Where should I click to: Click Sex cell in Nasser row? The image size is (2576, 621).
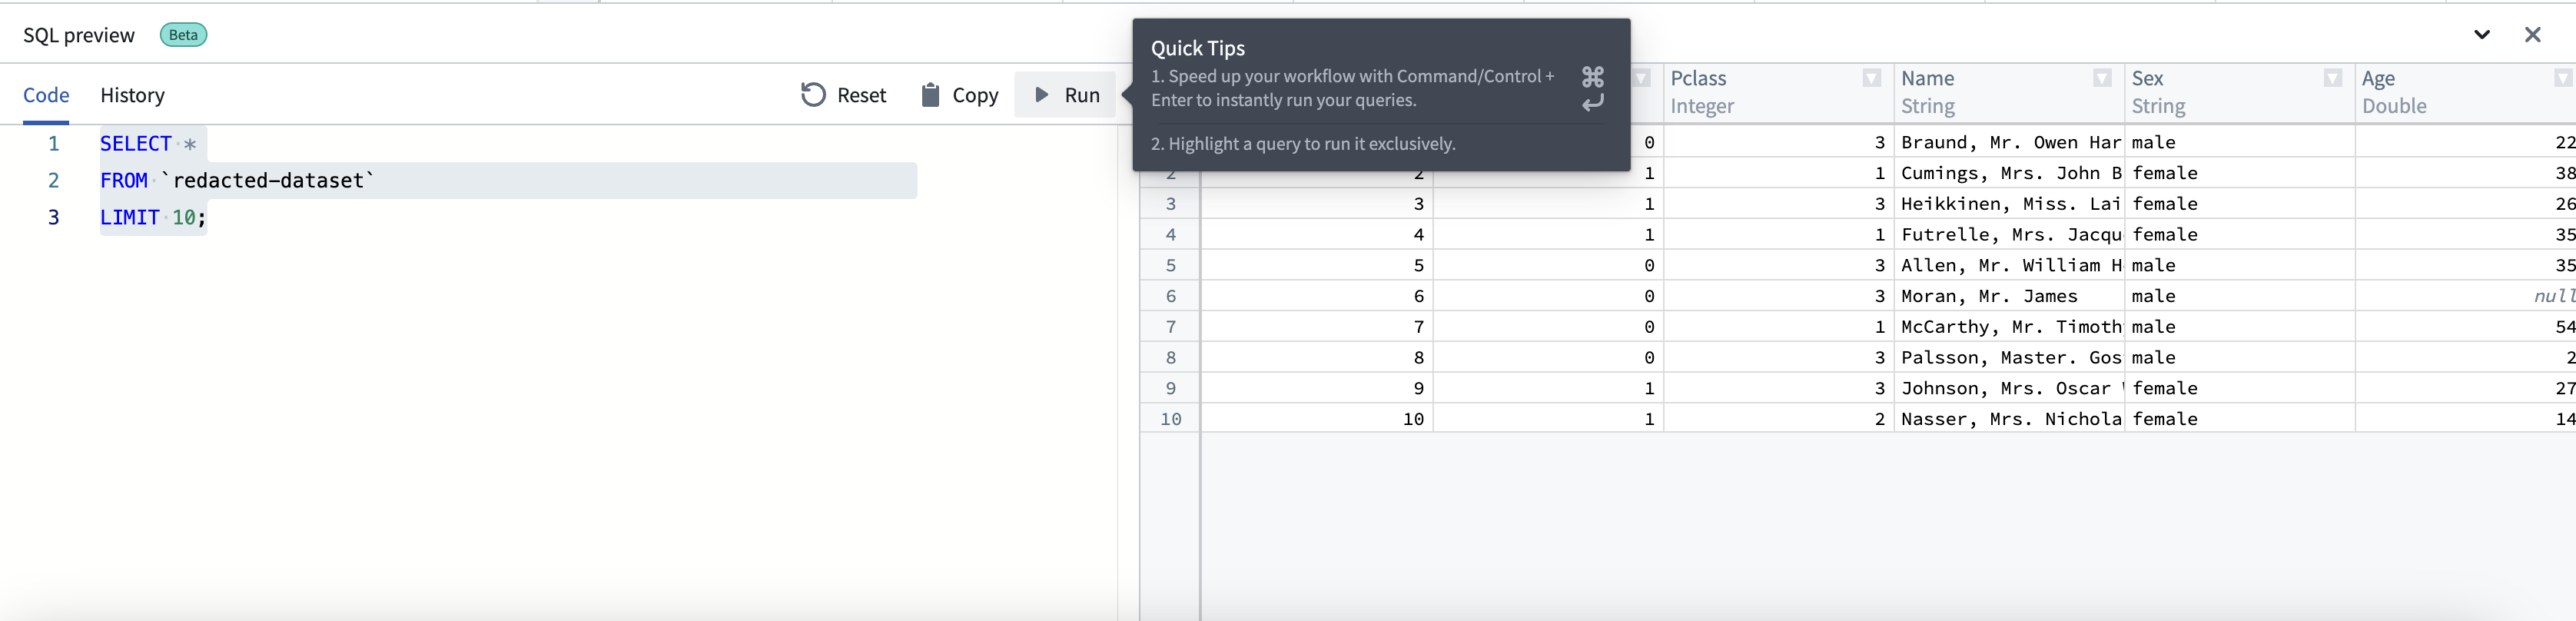2239,419
